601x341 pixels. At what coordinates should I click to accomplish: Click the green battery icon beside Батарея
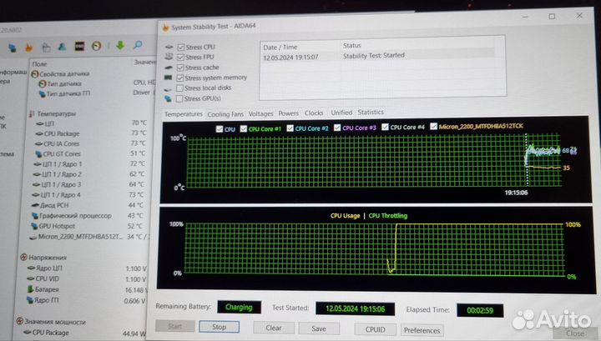pyautogui.click(x=30, y=289)
